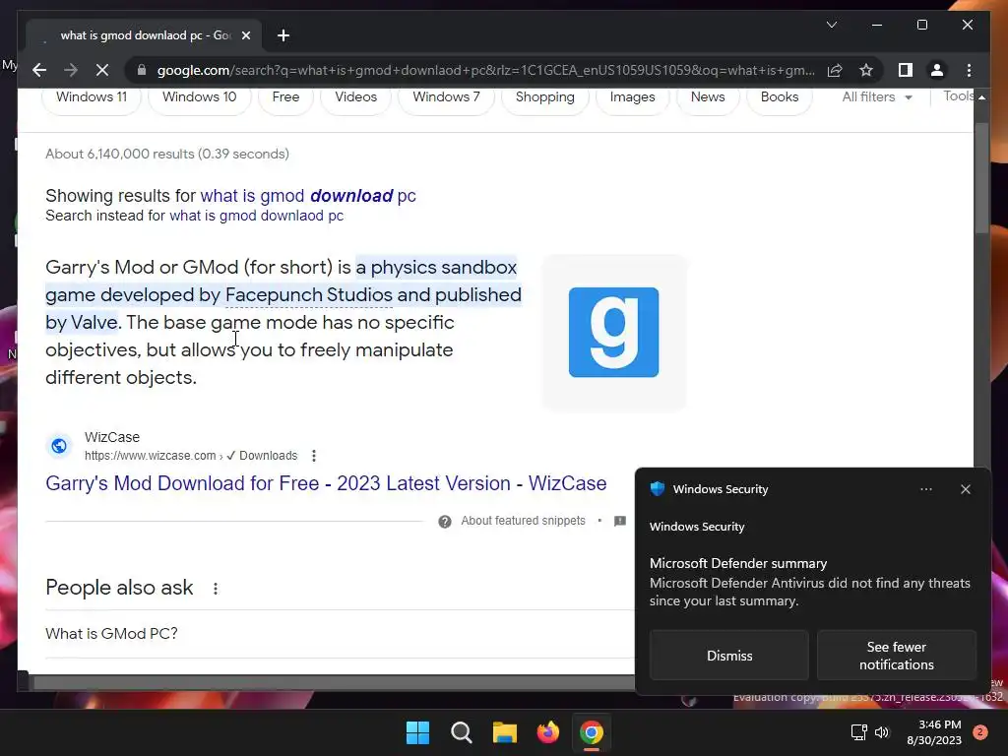Click Chrome icon in the taskbar
Screen dimensions: 1008x756
[x=592, y=732]
